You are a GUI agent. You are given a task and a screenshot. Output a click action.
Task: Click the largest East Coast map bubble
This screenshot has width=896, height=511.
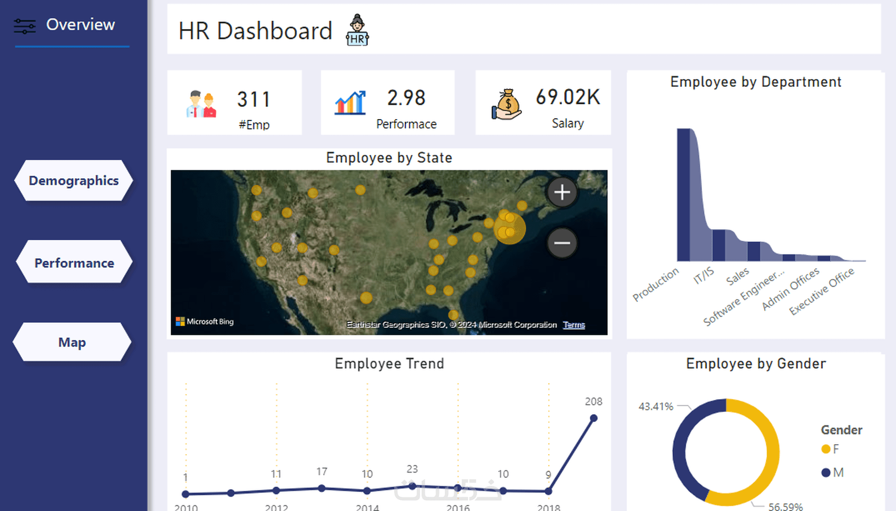[510, 229]
